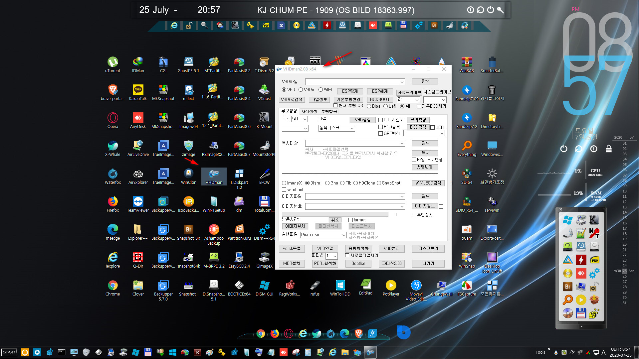Open the oCam desktop icon
Image resolution: width=639 pixels, height=359 pixels.
pos(467,232)
